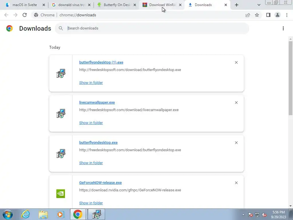Go back using the browser back arrow
This screenshot has width=293, height=220.
click(x=6, y=15)
